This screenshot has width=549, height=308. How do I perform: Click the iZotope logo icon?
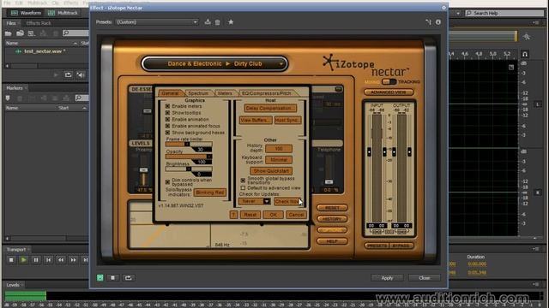point(329,62)
